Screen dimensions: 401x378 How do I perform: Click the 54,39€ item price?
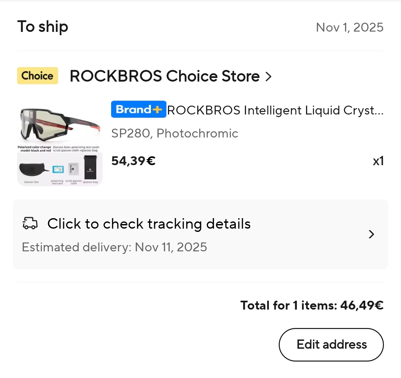tap(133, 161)
